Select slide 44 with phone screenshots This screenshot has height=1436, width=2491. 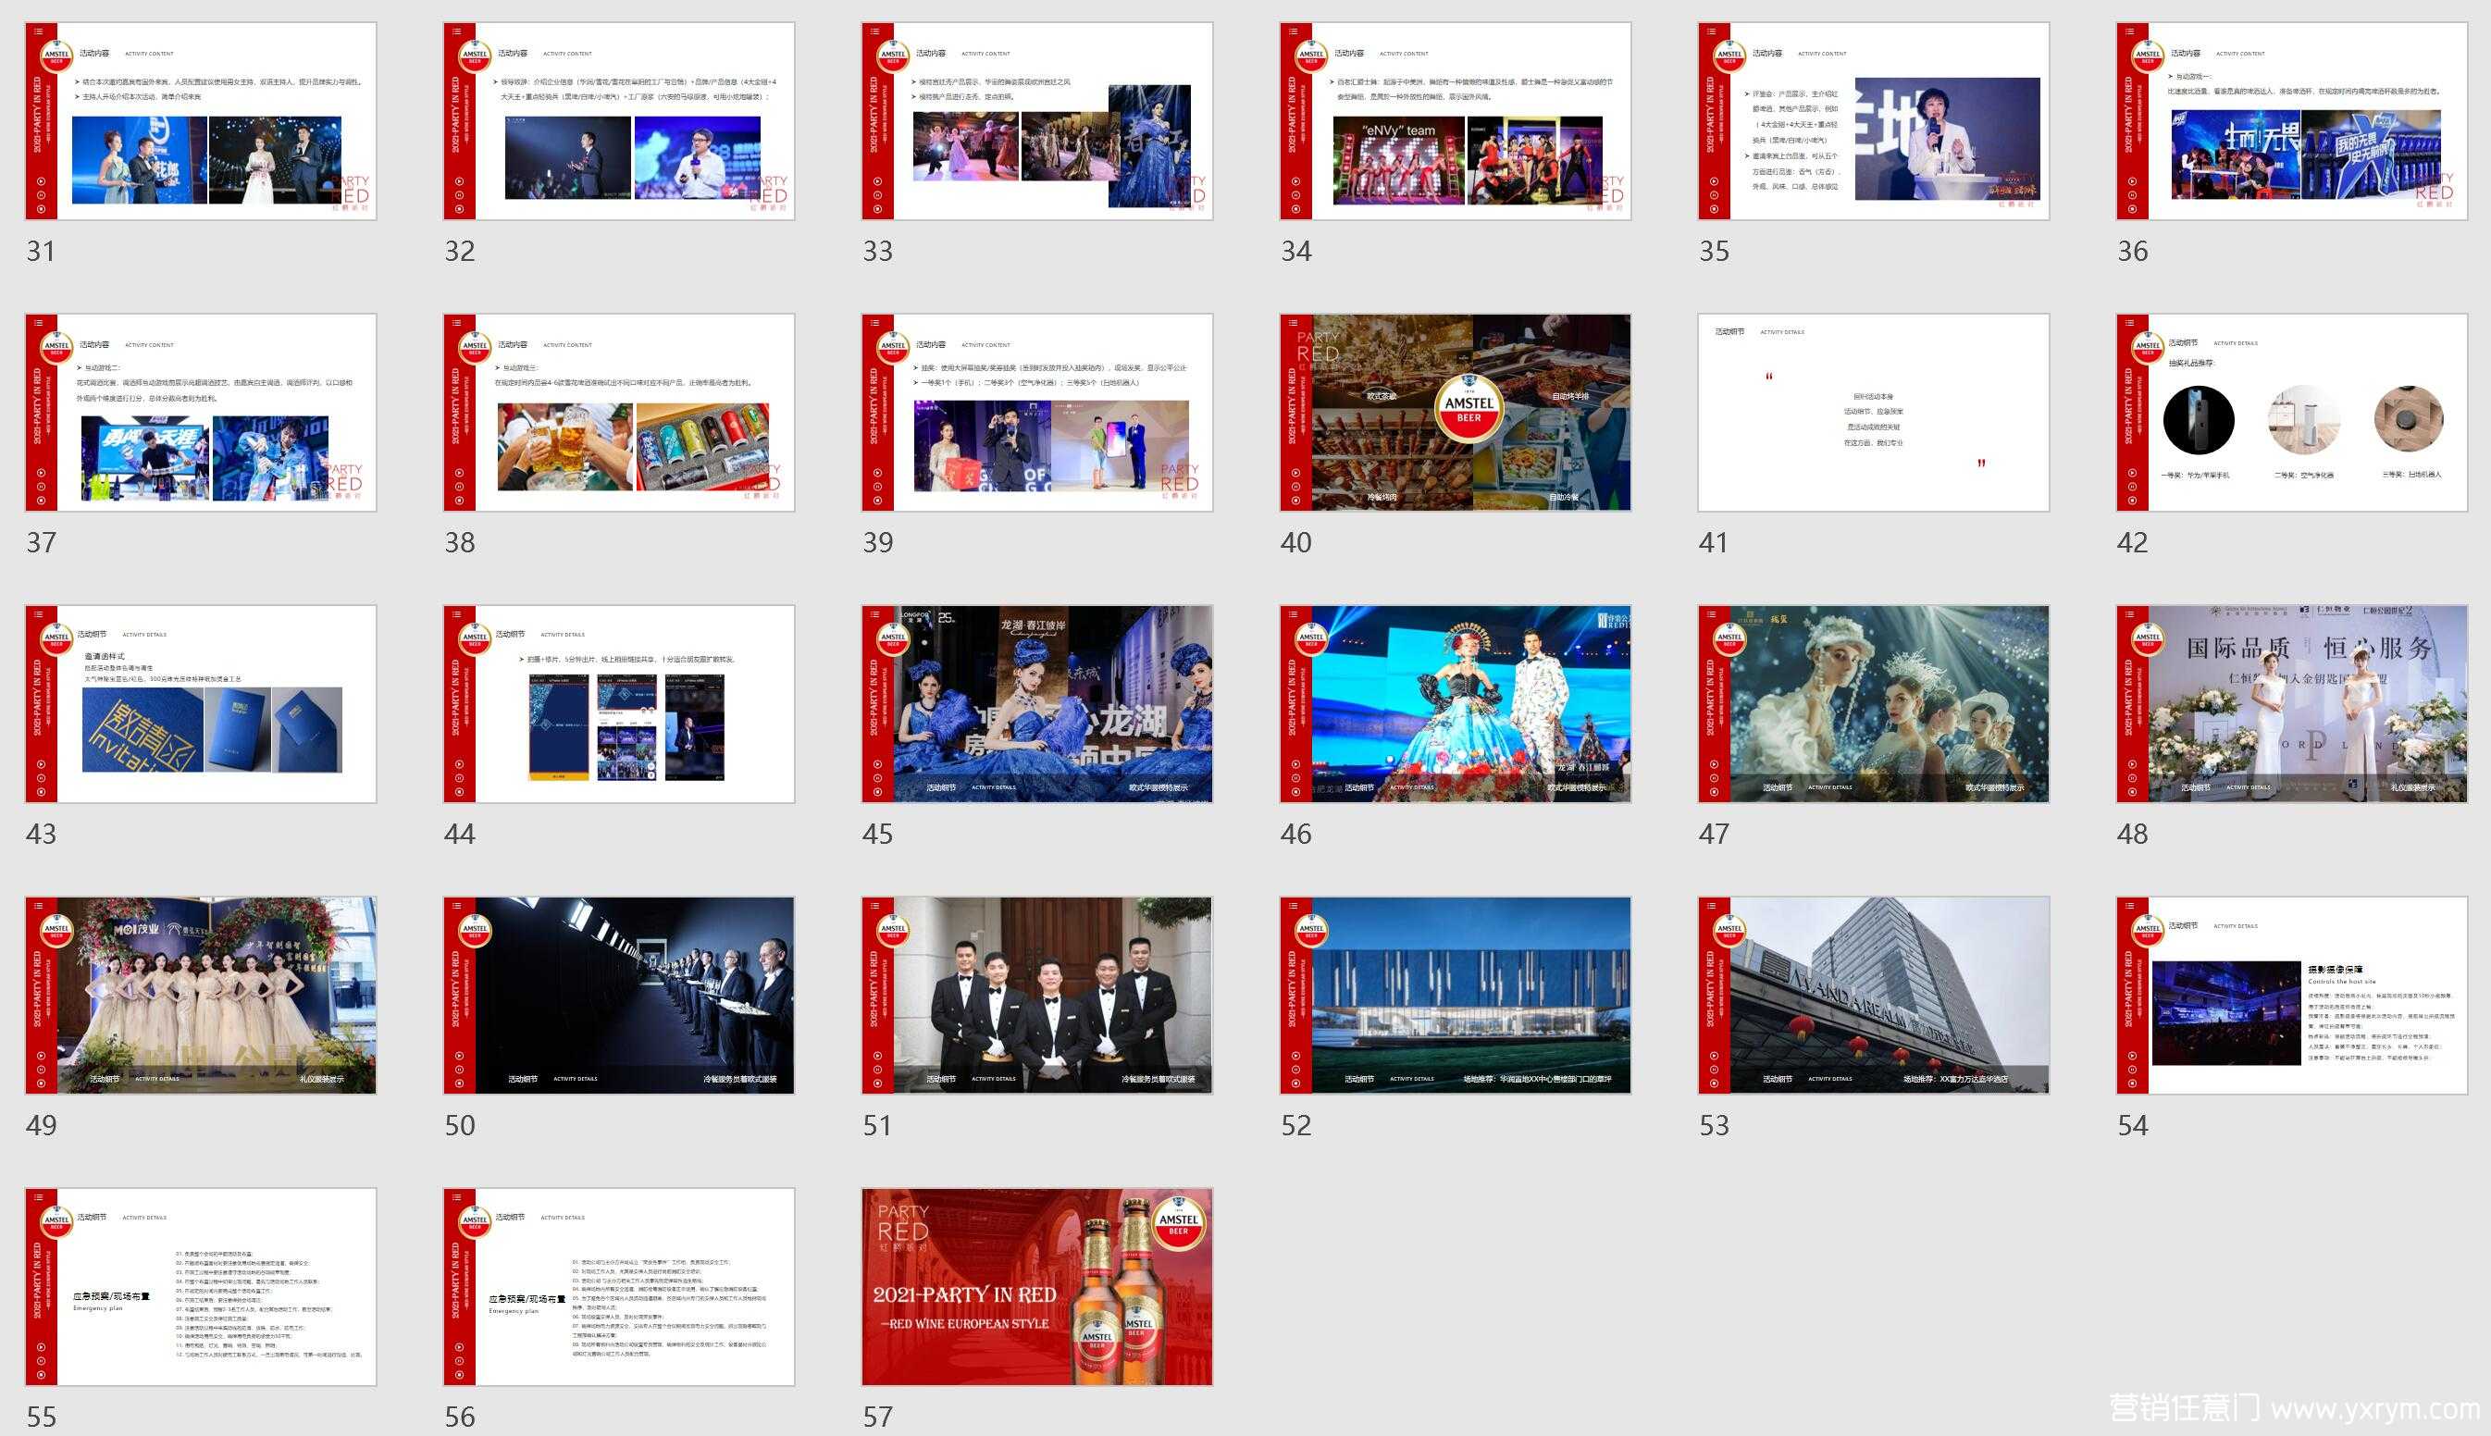point(619,704)
